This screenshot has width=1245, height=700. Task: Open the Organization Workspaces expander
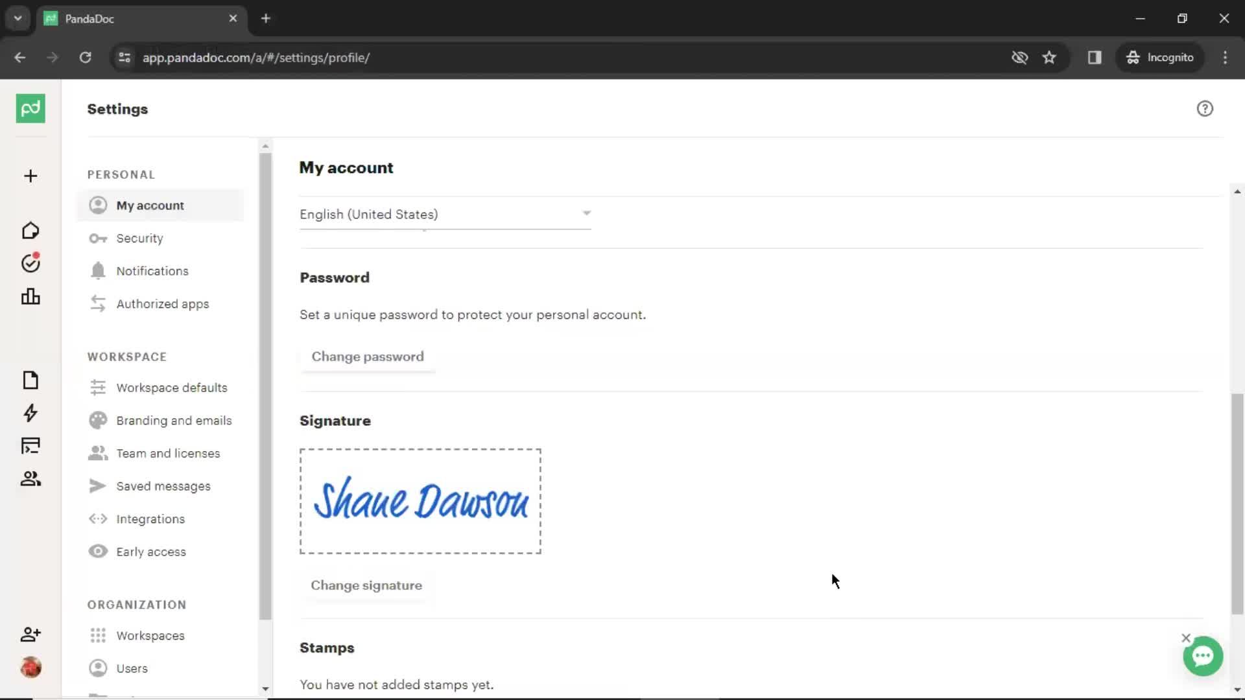tap(150, 635)
